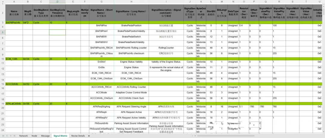Click the 'StartBit' header cell
The width and height of the screenshot is (325, 138).
coord(211,13)
